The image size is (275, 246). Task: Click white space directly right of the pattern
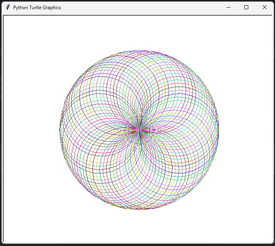coord(245,130)
